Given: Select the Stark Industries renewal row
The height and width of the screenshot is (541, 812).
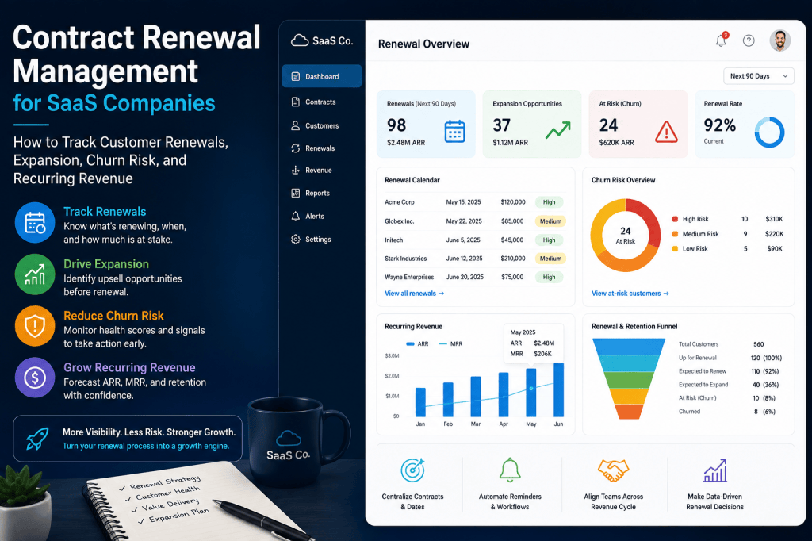Looking at the screenshot, I should click(x=475, y=259).
